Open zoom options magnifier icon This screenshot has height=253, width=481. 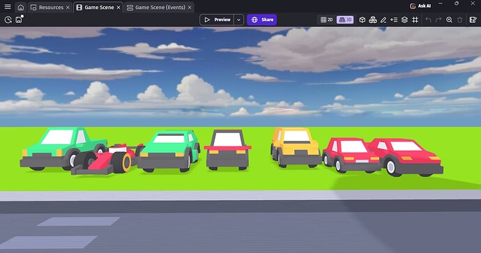pos(450,20)
